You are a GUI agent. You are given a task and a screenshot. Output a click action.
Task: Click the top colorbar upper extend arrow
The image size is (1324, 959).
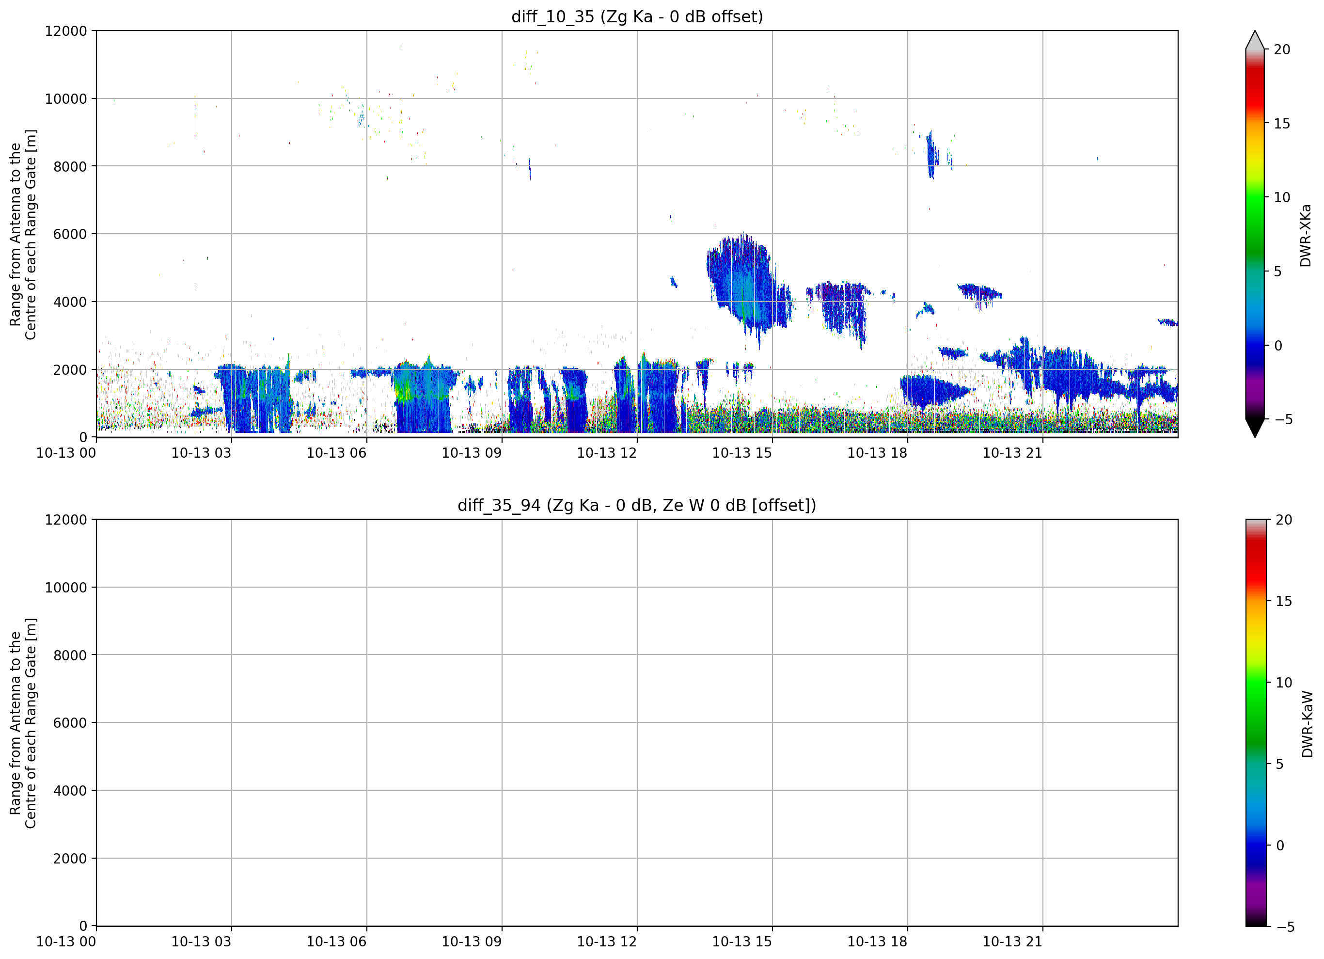(x=1255, y=40)
